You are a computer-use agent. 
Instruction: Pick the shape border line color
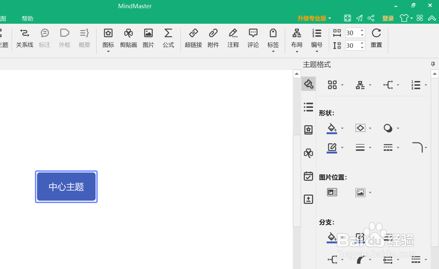332,148
